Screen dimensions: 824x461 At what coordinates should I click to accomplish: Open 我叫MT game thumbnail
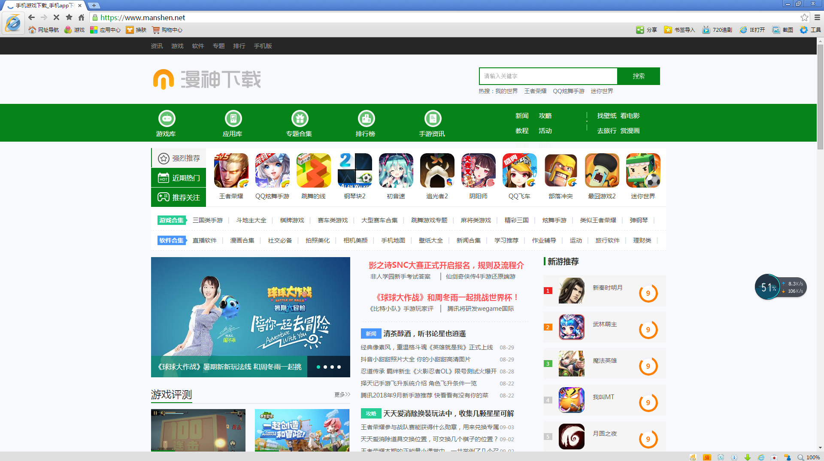(572, 400)
